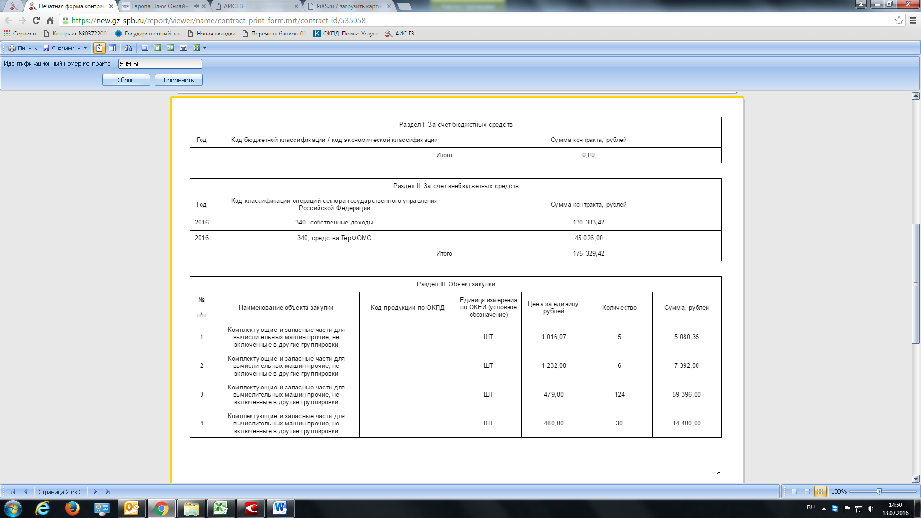Image resolution: width=921 pixels, height=518 pixels.
Task: Toggle the parameters panel button
Action: click(x=99, y=48)
